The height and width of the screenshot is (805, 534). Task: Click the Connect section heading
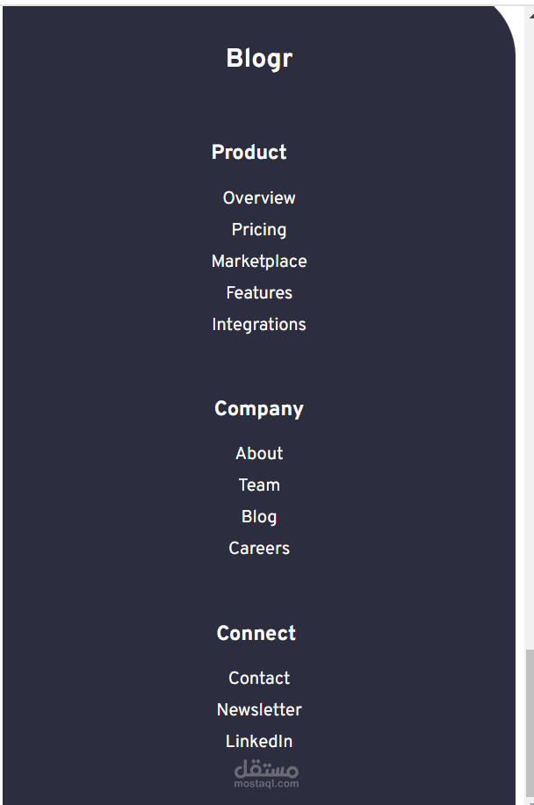[256, 633]
